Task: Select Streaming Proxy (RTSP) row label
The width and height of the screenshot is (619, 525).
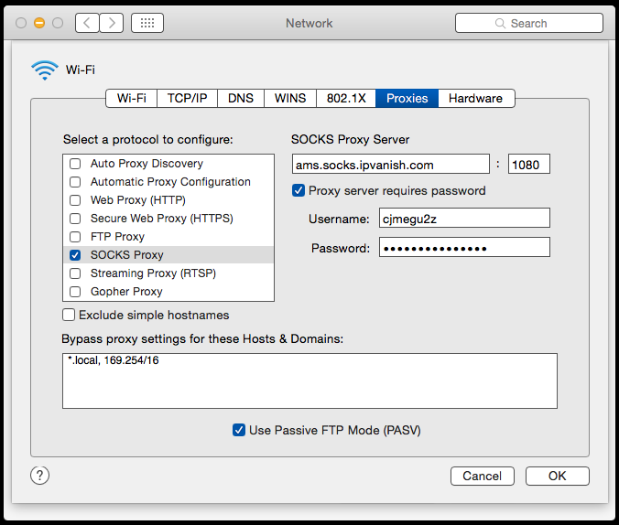Action: pos(153,273)
